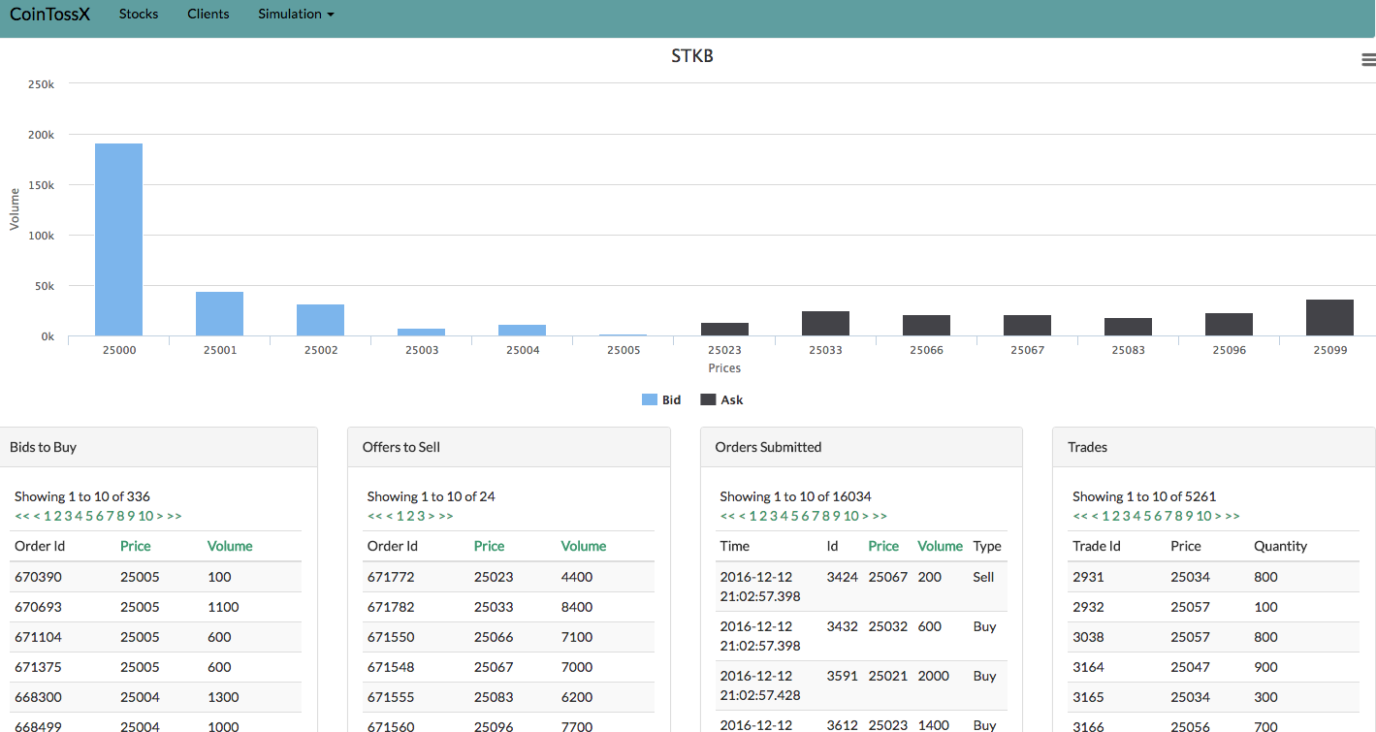This screenshot has width=1376, height=732.
Task: Click order ID 668300 in Bids to Buy
Action: (38, 697)
